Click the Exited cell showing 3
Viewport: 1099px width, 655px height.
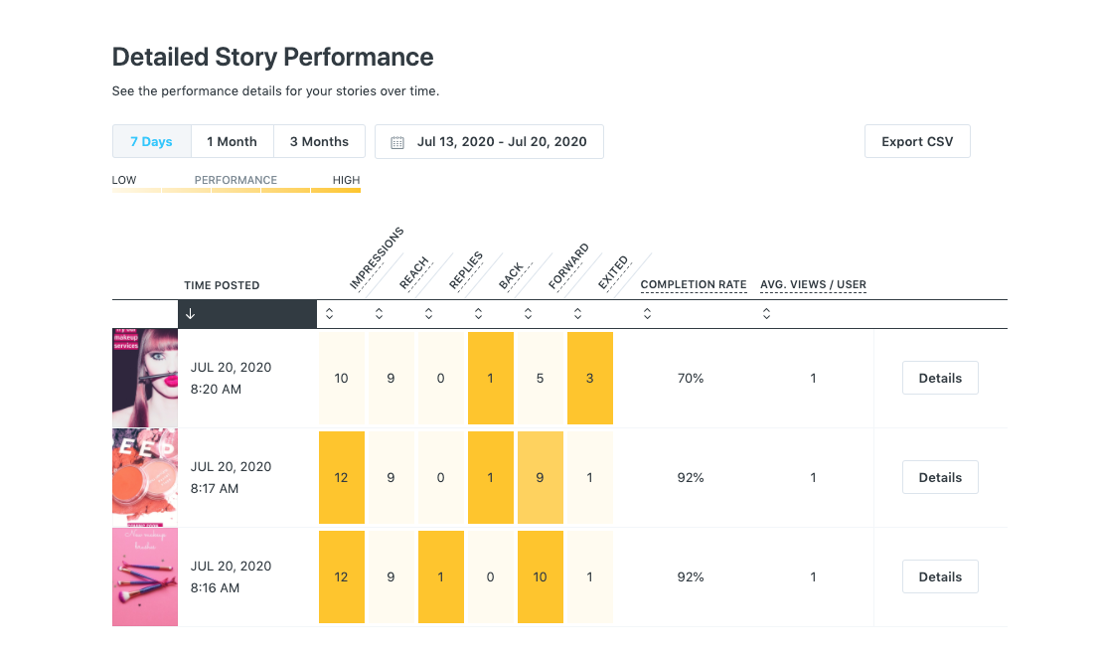pos(590,378)
